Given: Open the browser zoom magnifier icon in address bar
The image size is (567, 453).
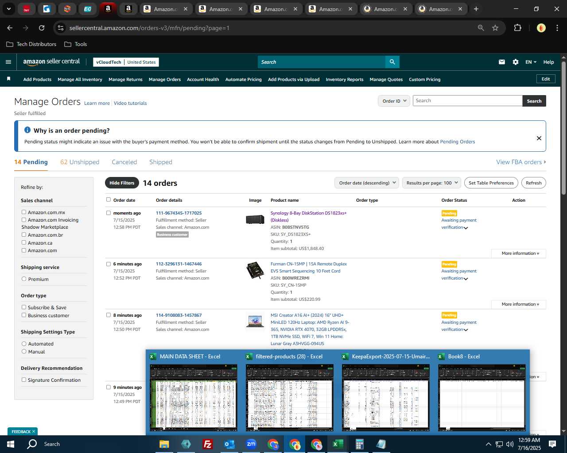Looking at the screenshot, I should coord(481,28).
